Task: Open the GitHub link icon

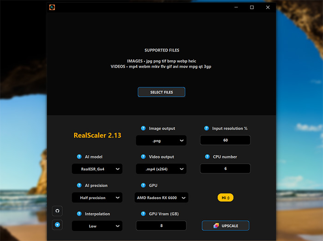Action: point(58,211)
